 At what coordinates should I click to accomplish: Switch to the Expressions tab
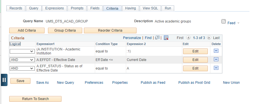click(55, 8)
